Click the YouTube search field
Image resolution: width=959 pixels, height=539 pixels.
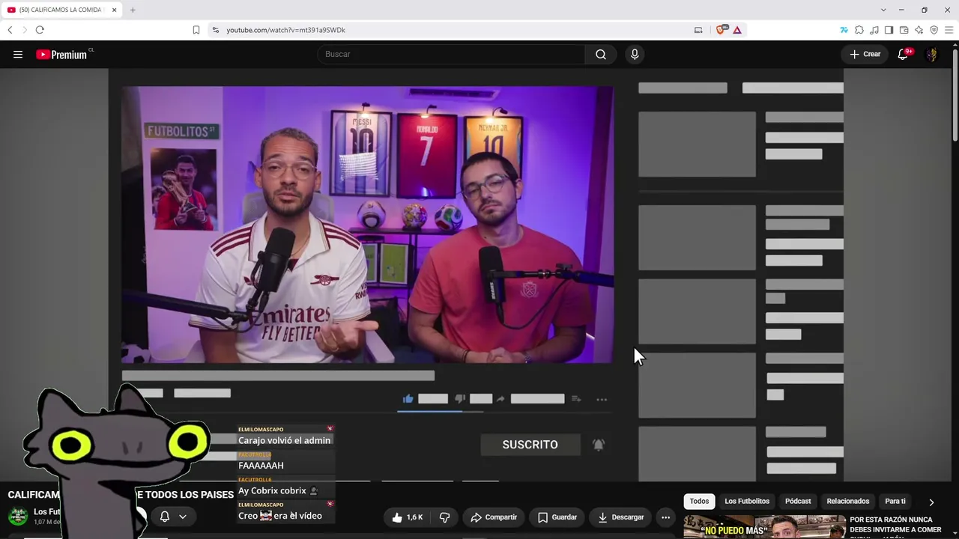pos(451,54)
